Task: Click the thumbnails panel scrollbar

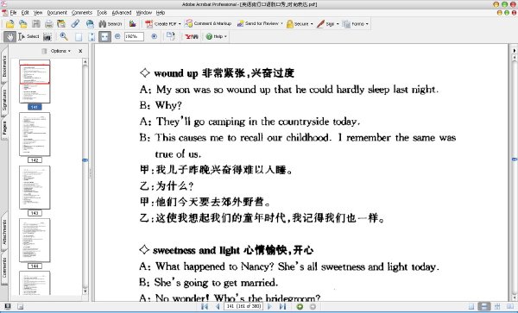Action: (85, 177)
